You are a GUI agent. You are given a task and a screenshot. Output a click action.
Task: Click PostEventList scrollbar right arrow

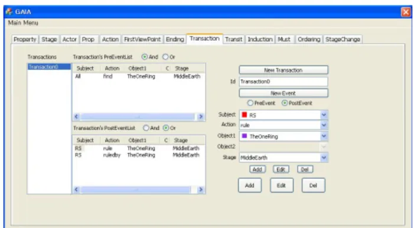click(x=201, y=189)
